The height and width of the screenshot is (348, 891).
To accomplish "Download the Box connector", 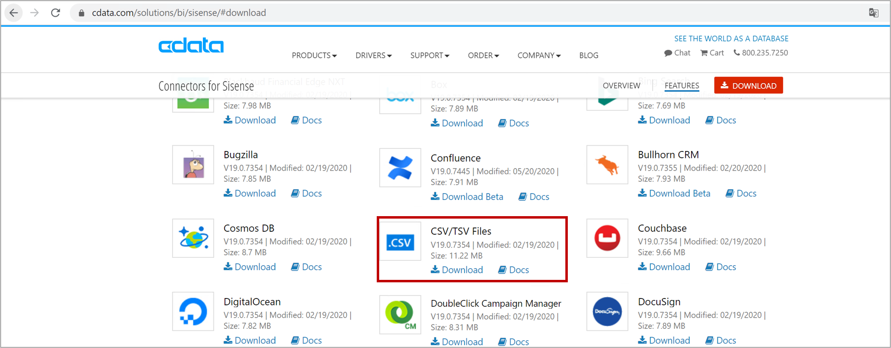I will (457, 123).
